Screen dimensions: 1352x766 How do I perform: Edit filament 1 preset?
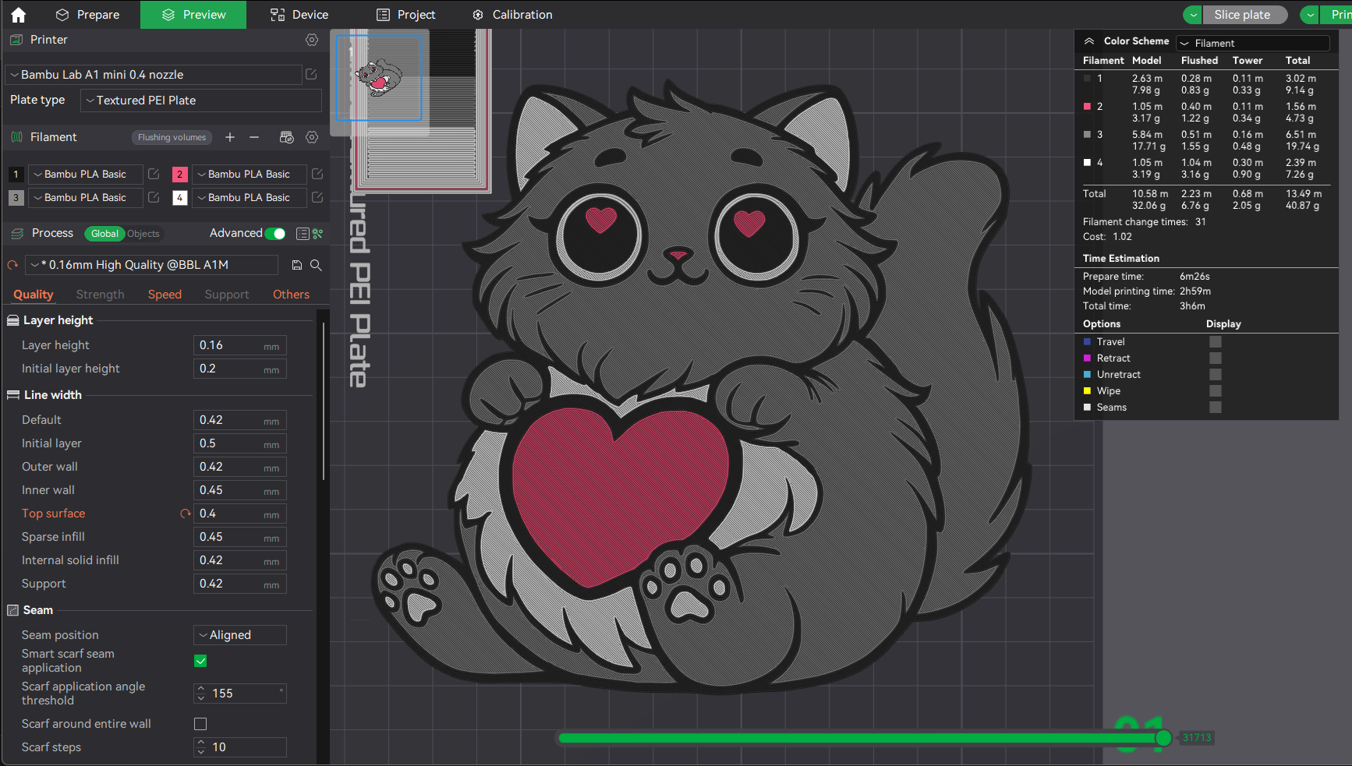tap(154, 175)
